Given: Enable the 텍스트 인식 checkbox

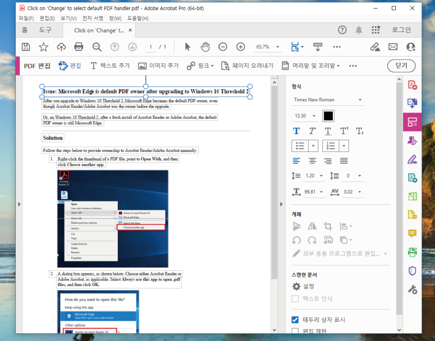Looking at the screenshot, I should (295, 299).
